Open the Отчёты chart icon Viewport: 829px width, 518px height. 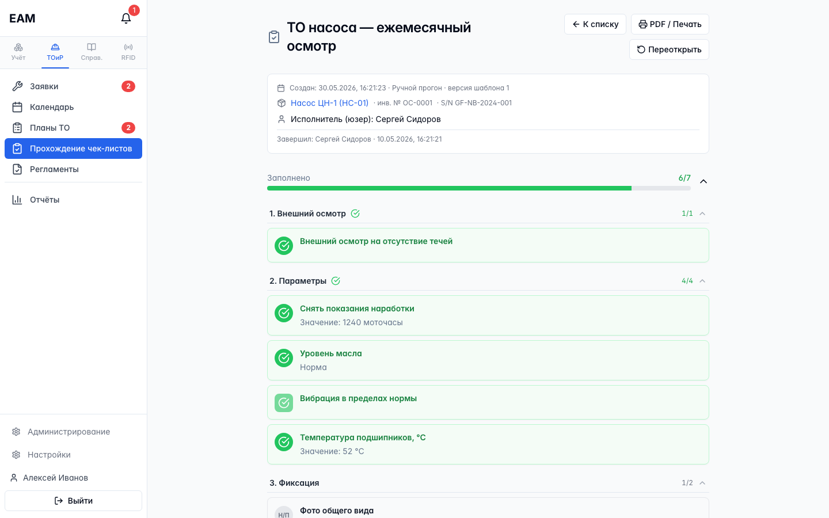[x=17, y=200]
